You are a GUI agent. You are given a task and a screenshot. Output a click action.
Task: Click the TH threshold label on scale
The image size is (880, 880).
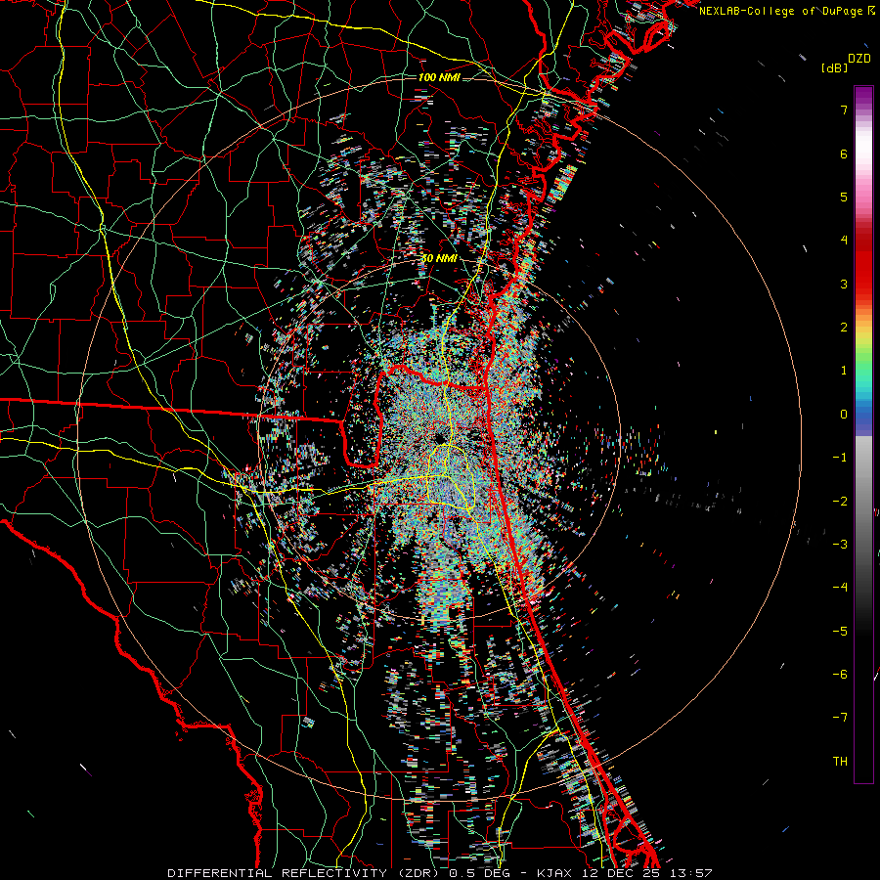(x=840, y=762)
